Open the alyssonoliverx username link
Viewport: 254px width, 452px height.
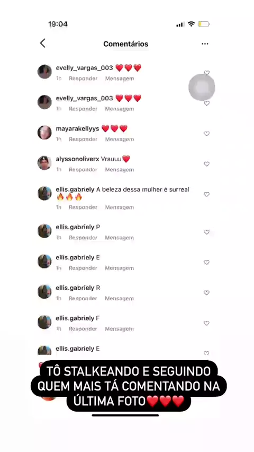click(77, 159)
